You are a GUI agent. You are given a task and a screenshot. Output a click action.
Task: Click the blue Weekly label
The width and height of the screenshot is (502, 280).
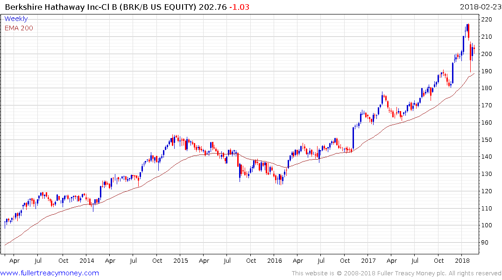coord(16,19)
